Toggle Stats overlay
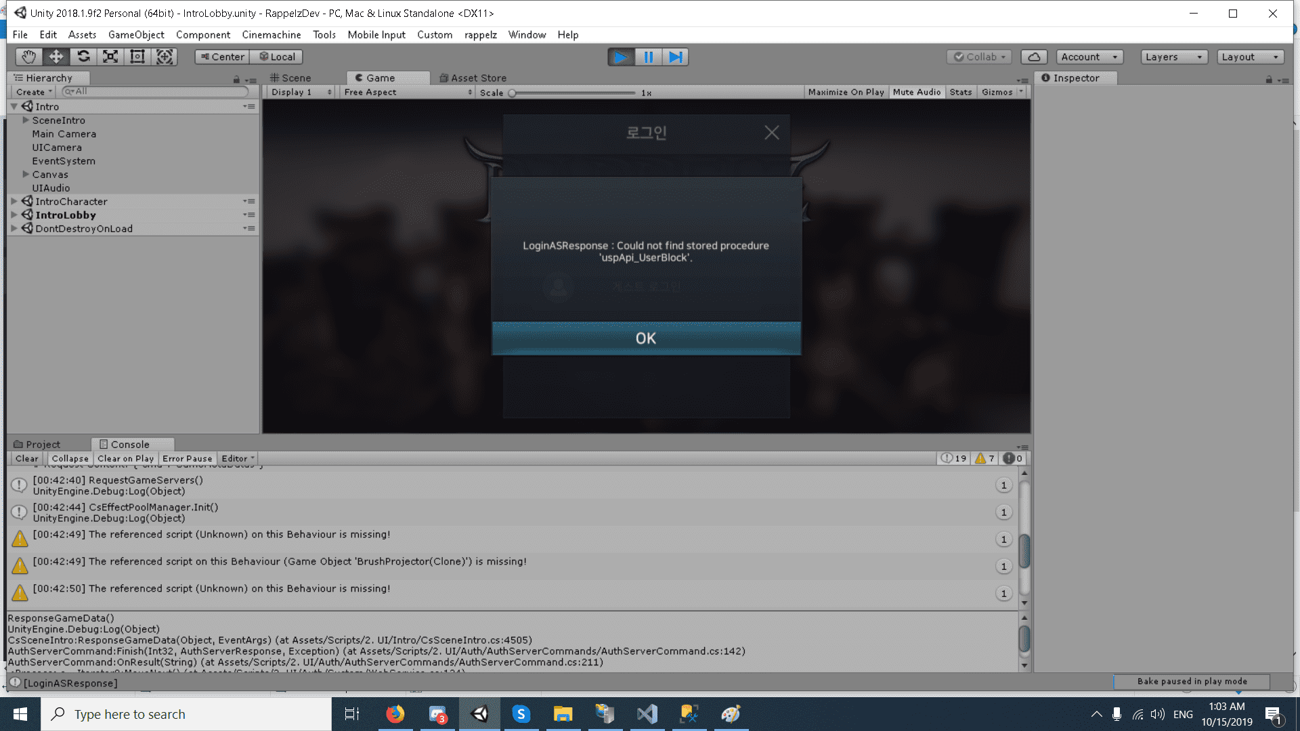Viewport: 1300px width, 731px height. click(960, 92)
